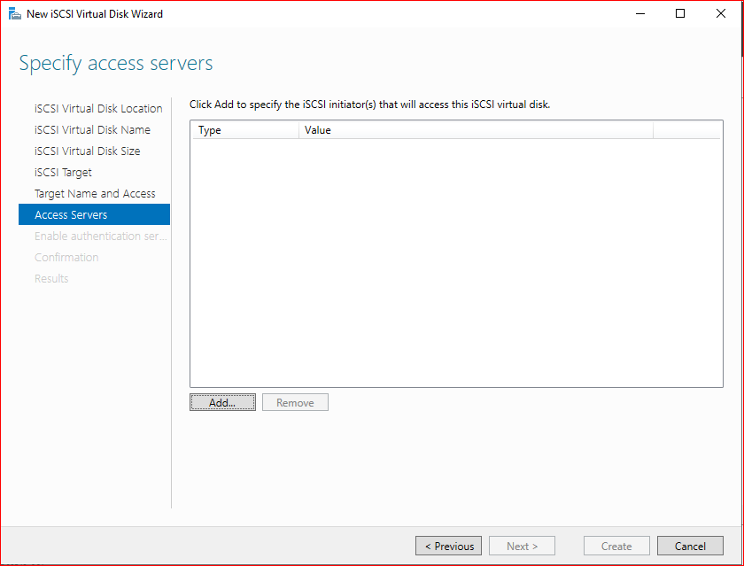
Task: Click the wizard icon in title bar
Action: pos(15,14)
